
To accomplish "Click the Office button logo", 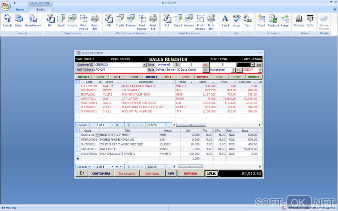I will pos(6,6).
